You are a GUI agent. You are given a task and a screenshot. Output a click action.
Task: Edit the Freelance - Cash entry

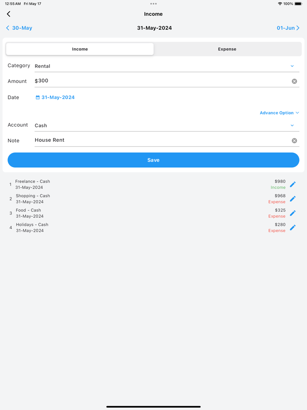tap(293, 184)
